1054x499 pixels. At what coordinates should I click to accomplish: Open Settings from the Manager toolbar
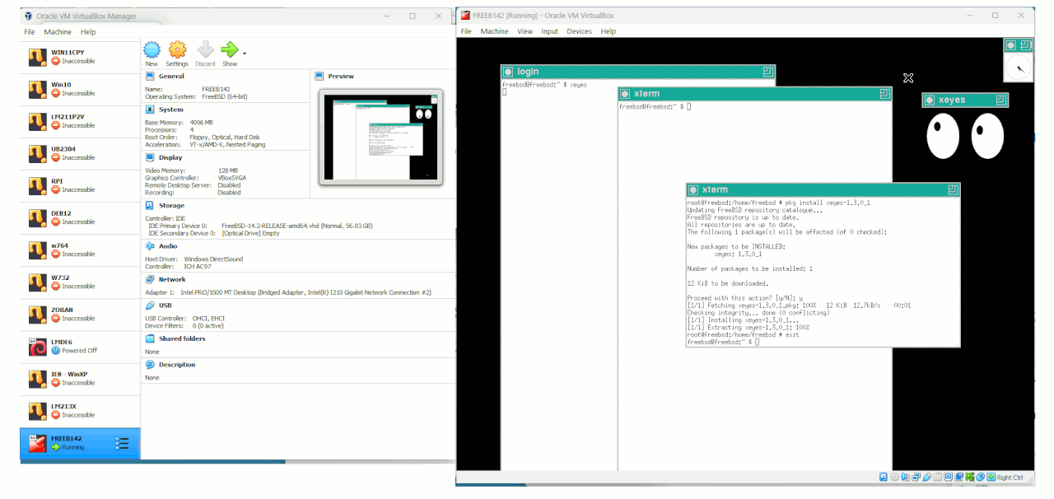pos(177,49)
